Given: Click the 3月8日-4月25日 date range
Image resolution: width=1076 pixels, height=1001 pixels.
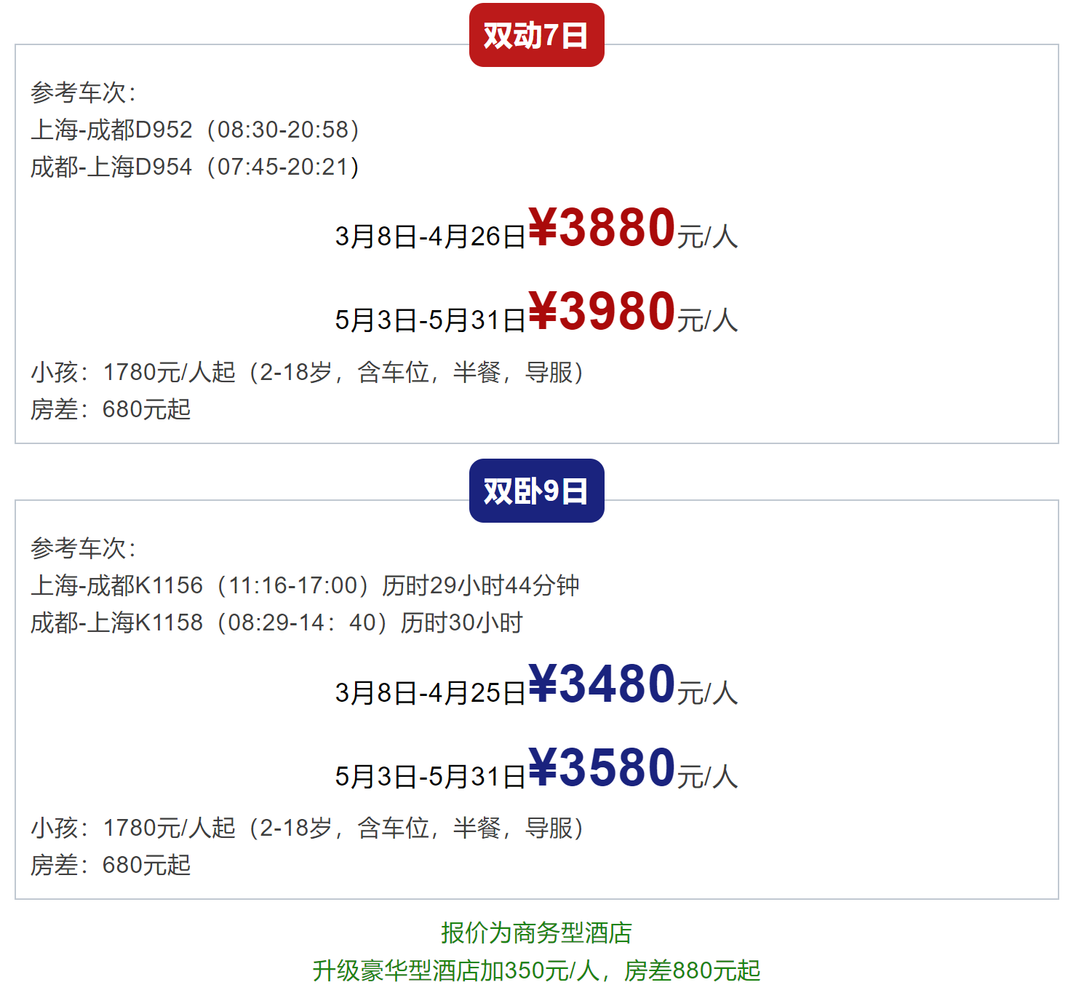Looking at the screenshot, I should point(430,693).
